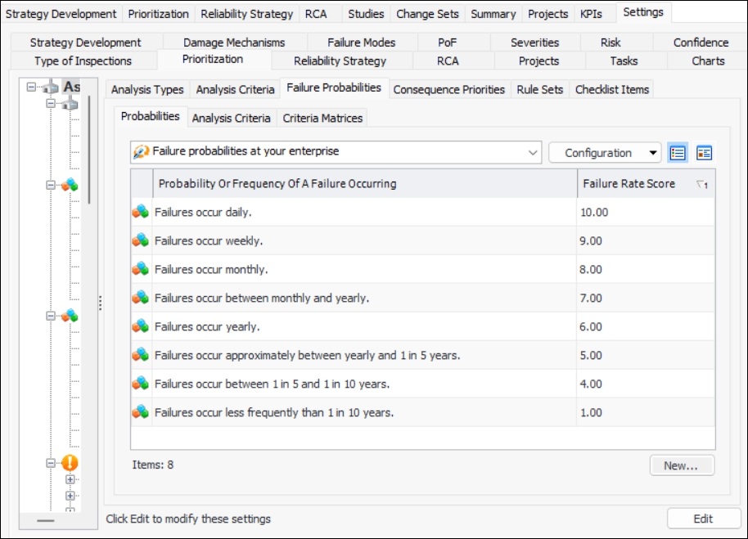748x539 pixels.
Task: Click the New... button
Action: [x=682, y=465]
